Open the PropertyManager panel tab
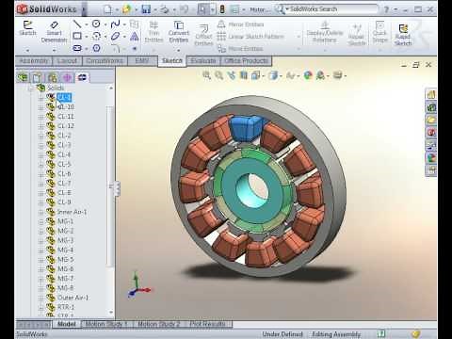The height and width of the screenshot is (339, 452). click(37, 77)
